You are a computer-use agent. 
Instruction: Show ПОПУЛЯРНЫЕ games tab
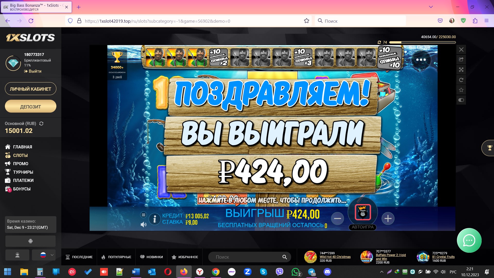tap(116, 257)
